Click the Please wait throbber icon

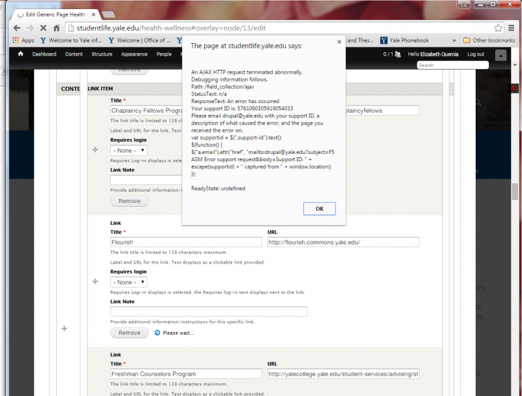tap(157, 333)
